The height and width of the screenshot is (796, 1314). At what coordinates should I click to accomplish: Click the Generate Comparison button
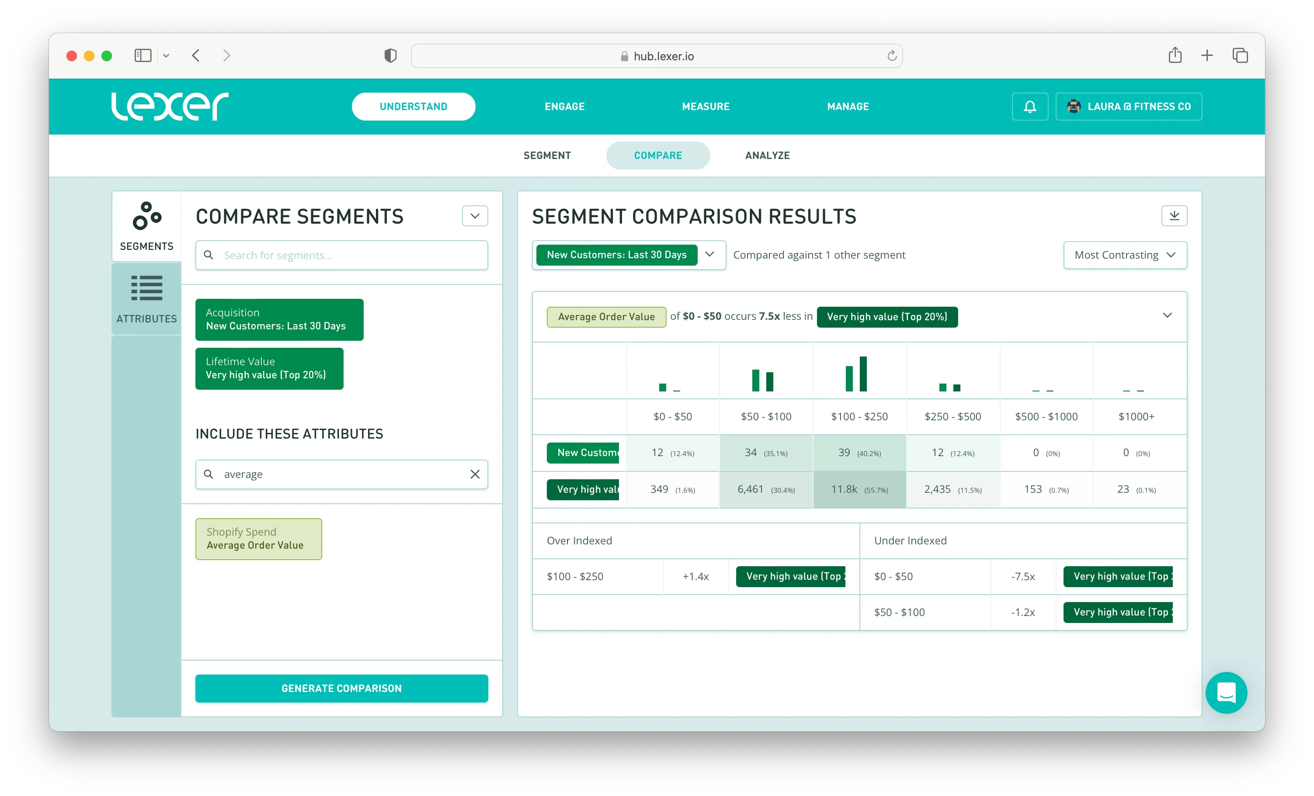coord(341,688)
